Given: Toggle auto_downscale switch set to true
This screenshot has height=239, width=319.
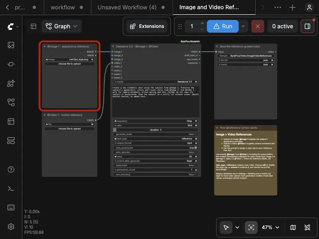Looking at the screenshot, I should click(156, 147).
